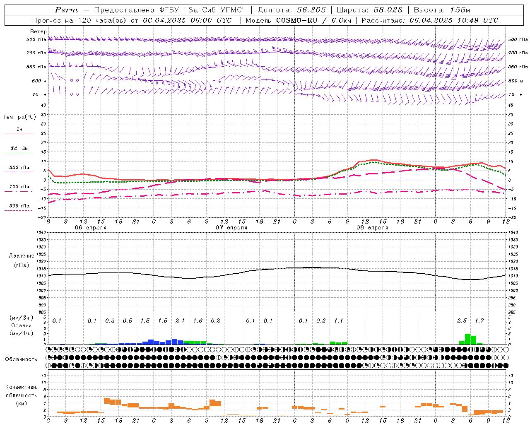Click the "08 апреля" date label
Viewport: 530px width, 424px height.
pyautogui.click(x=372, y=228)
